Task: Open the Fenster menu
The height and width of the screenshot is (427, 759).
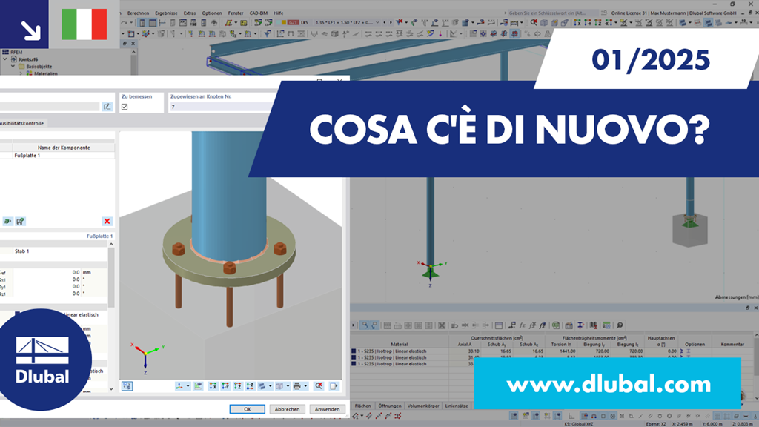Action: 236,13
